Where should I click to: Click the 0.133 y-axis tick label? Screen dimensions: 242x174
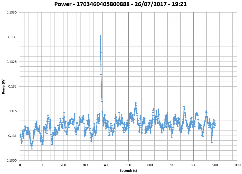point(12,37)
